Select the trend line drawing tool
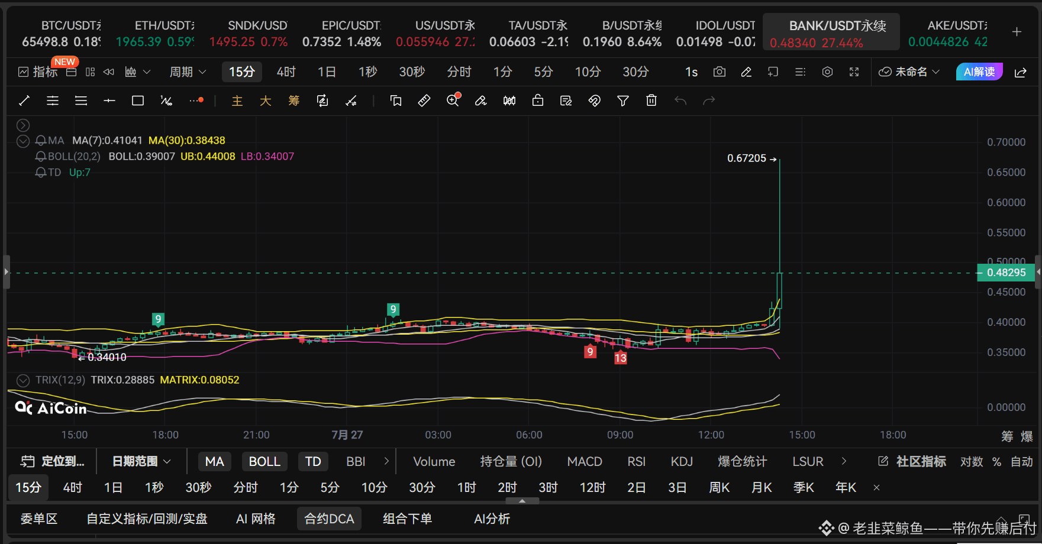The height and width of the screenshot is (544, 1042). tap(24, 101)
